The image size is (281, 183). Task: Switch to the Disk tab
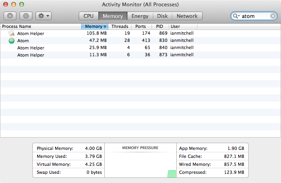162,16
